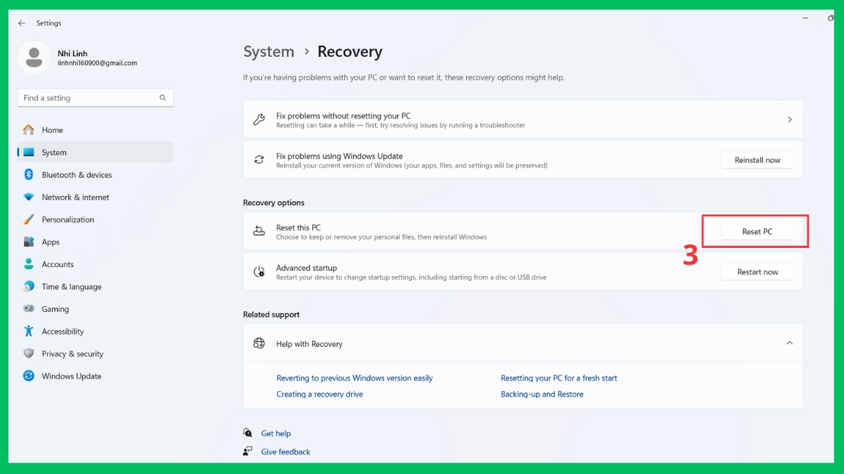844x474 pixels.
Task: Click the Privacy shield icon
Action: coord(29,354)
